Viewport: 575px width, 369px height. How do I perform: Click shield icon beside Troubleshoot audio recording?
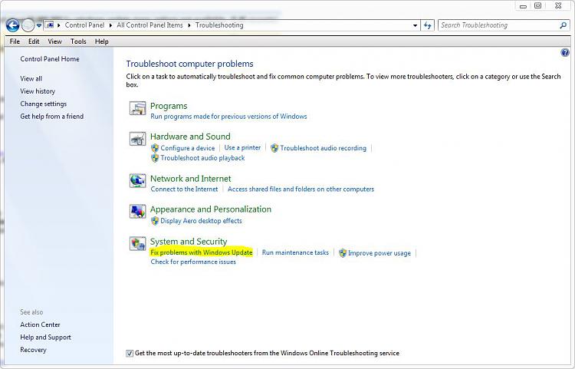(x=274, y=148)
